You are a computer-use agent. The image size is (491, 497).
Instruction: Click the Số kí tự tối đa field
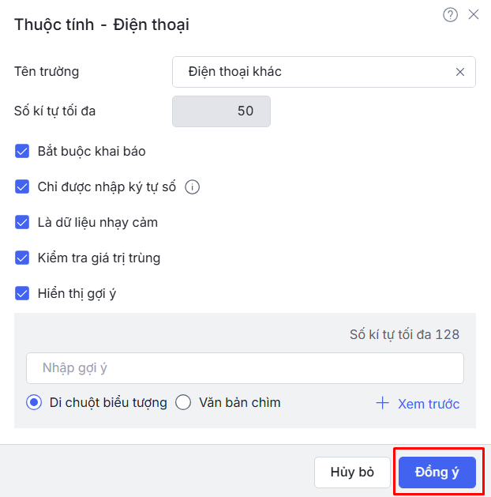pos(221,111)
